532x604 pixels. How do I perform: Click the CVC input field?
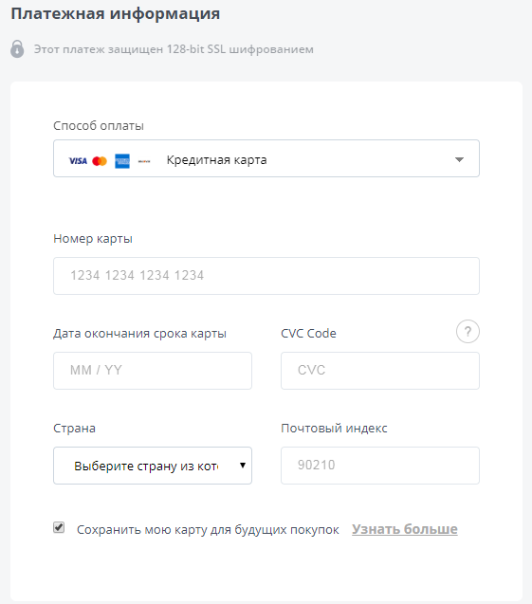380,371
